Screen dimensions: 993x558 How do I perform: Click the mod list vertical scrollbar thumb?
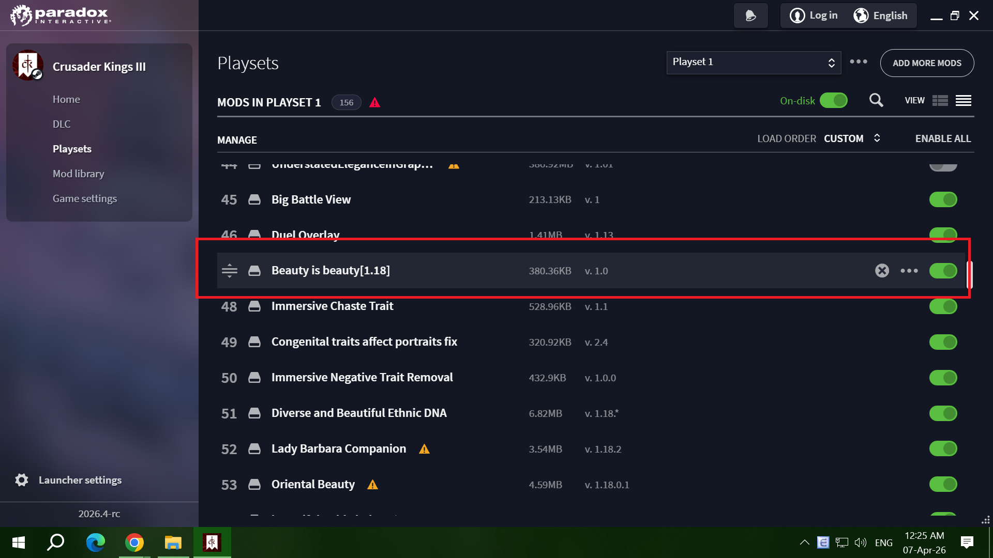tap(970, 274)
